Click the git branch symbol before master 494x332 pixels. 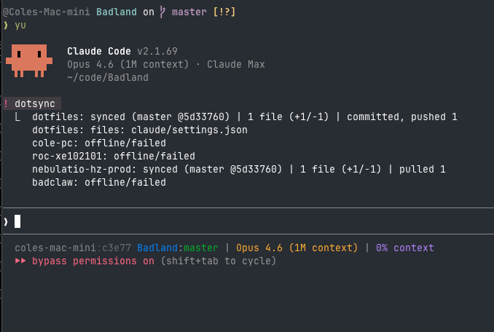[x=162, y=12]
